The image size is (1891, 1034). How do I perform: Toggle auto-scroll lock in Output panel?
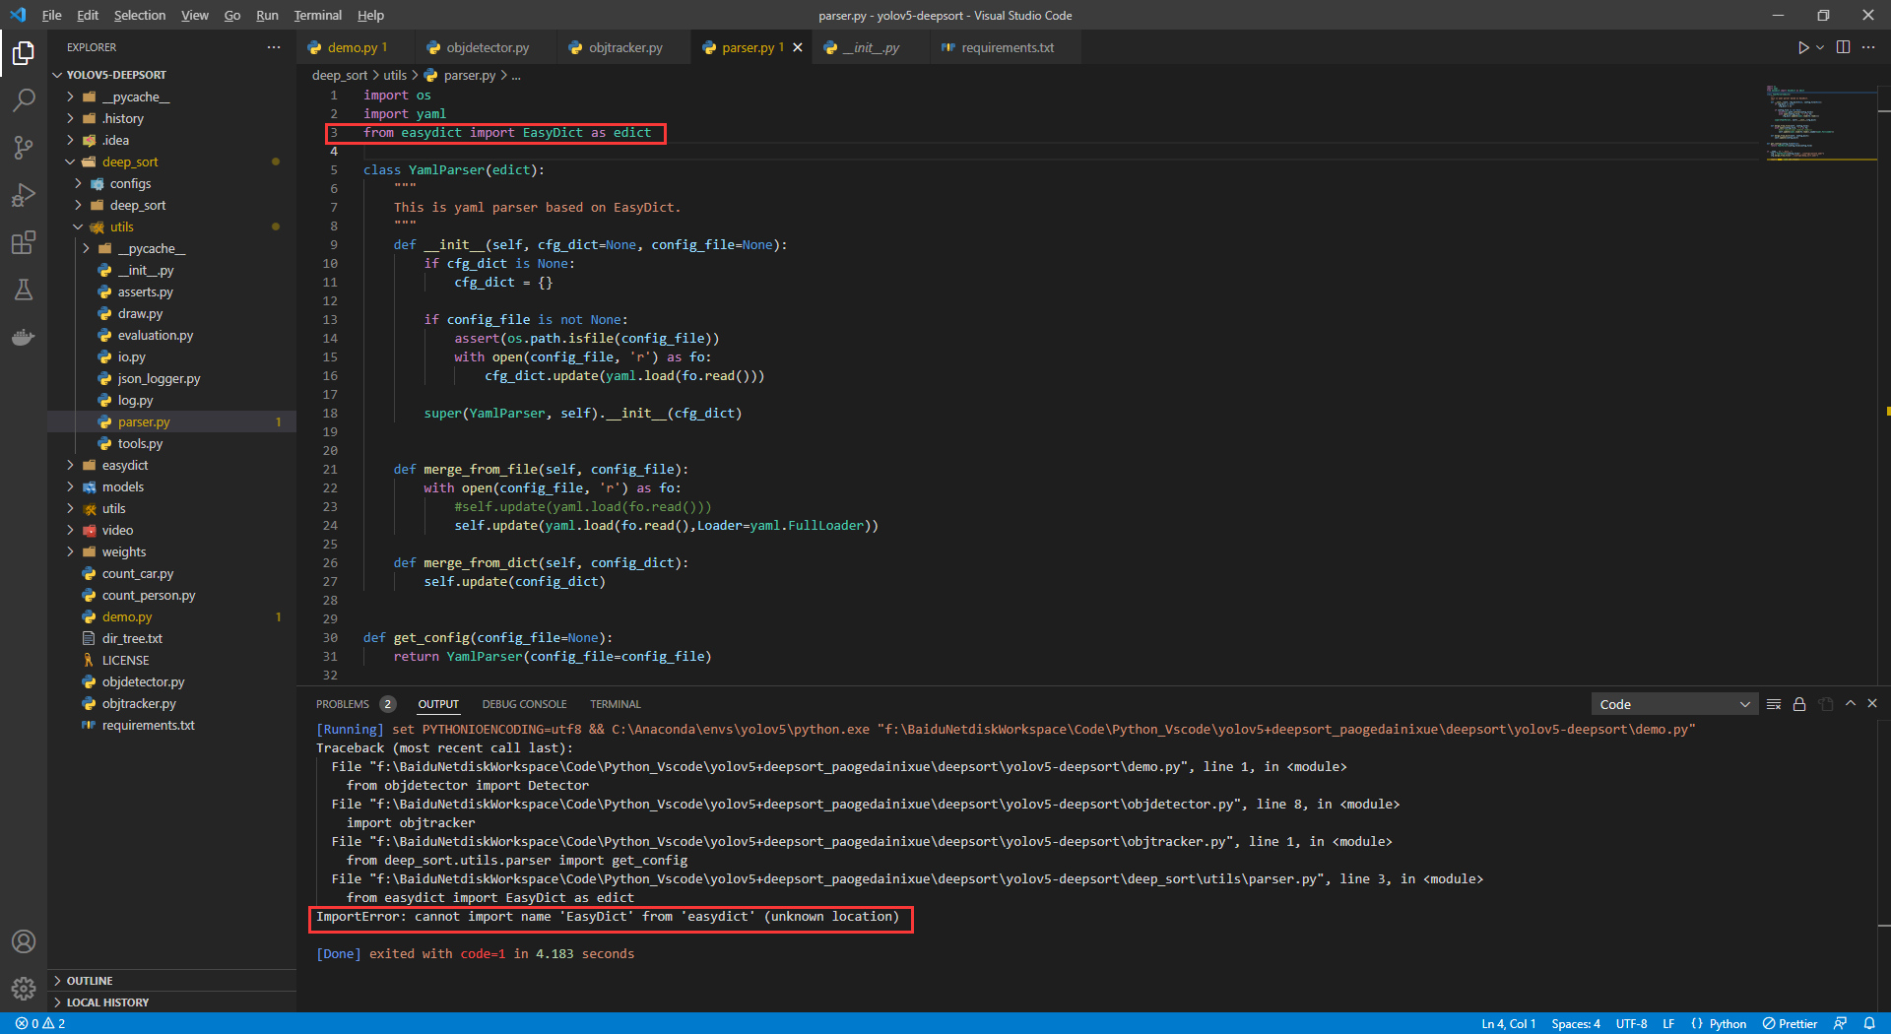click(1799, 703)
